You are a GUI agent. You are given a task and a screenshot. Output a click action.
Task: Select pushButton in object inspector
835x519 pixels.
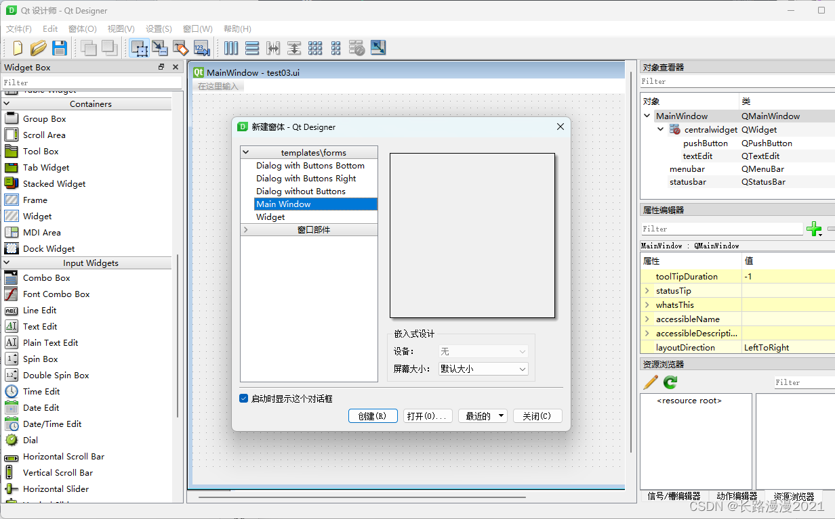706,143
